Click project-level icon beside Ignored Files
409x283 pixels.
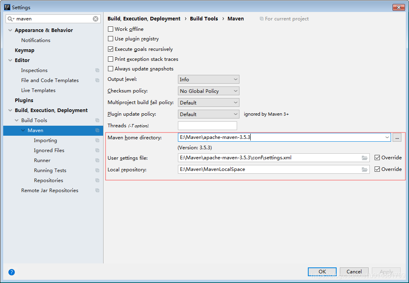(97, 151)
